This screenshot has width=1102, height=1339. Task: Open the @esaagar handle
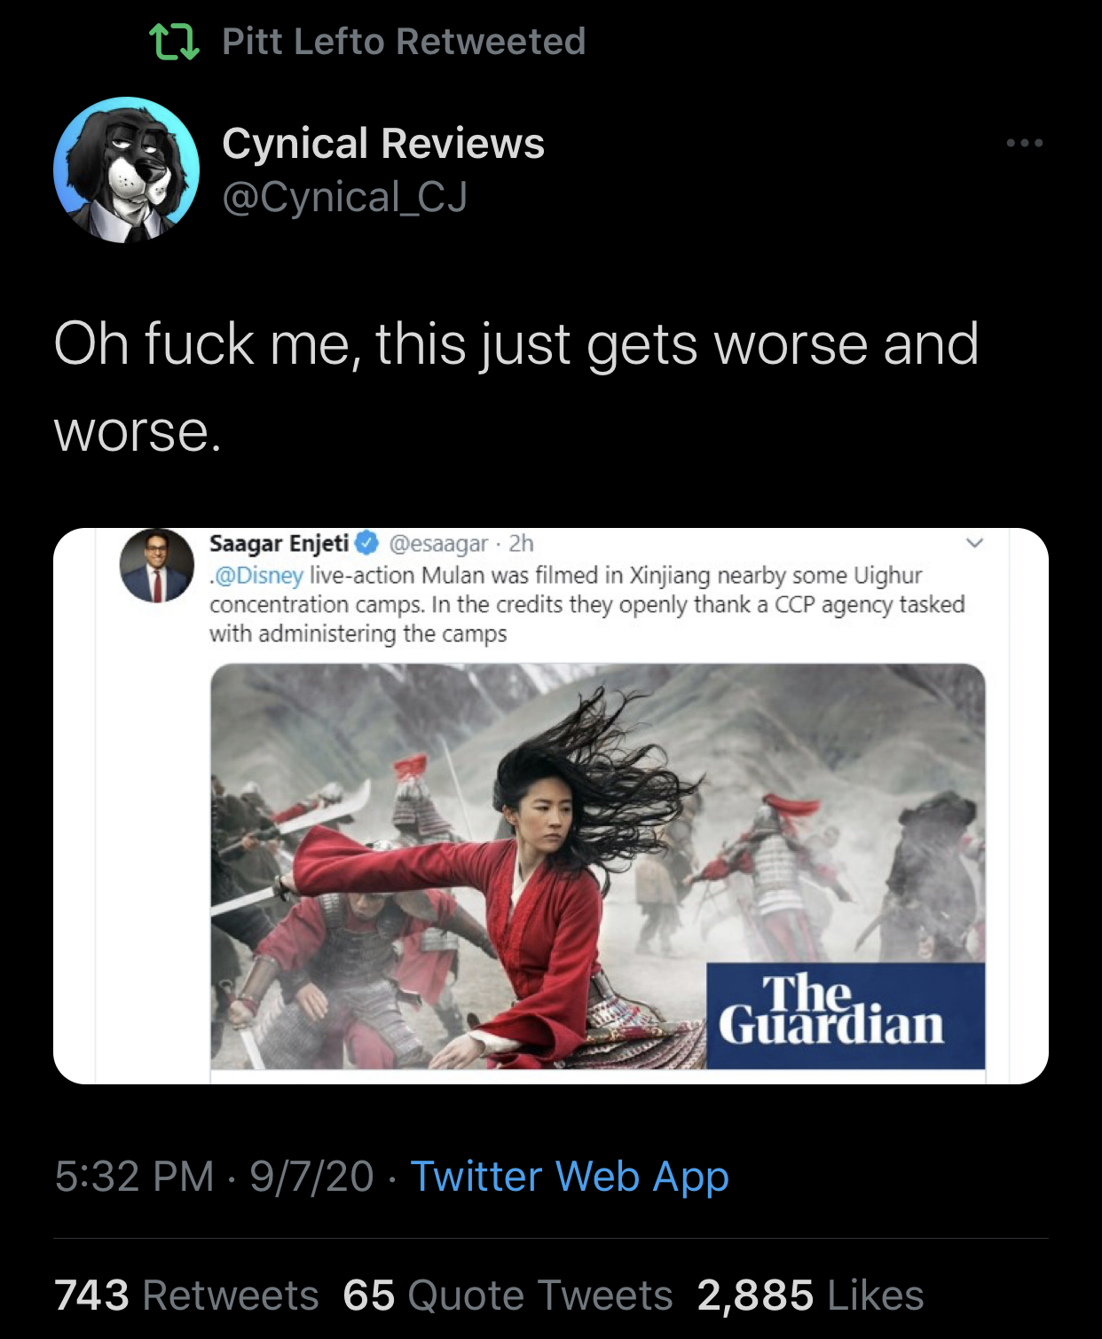coord(438,543)
